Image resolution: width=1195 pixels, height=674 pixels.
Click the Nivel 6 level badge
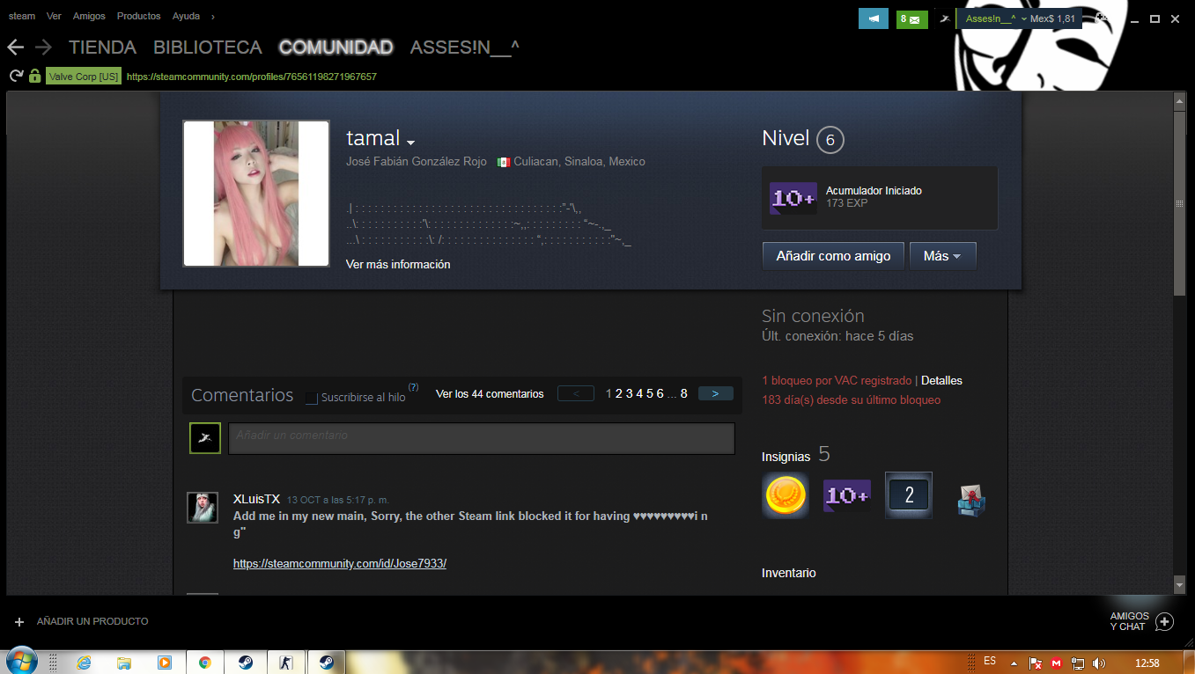[x=830, y=140]
